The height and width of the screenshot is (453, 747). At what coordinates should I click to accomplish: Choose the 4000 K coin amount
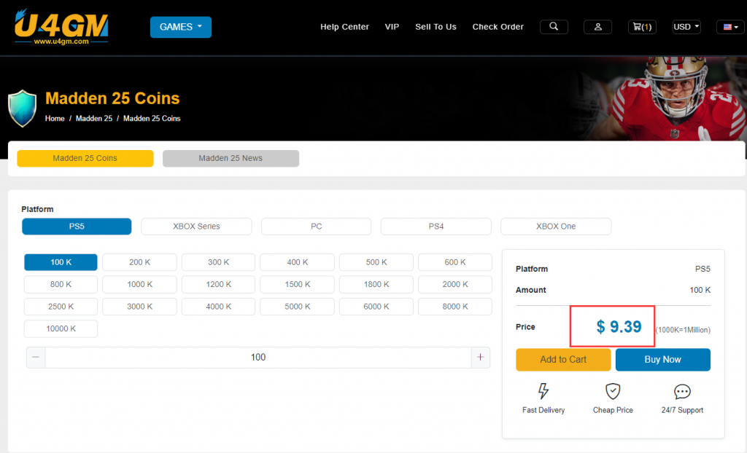[x=218, y=307]
